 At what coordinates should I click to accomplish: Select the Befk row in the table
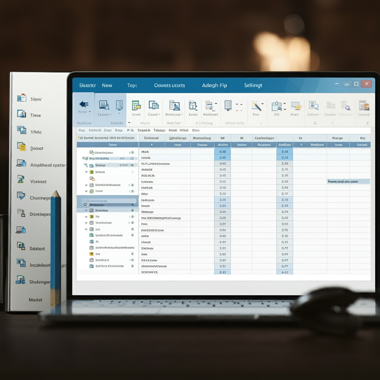click(x=255, y=254)
